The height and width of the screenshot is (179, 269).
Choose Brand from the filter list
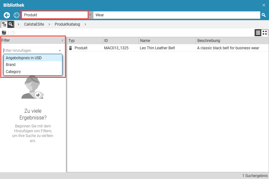(11, 65)
